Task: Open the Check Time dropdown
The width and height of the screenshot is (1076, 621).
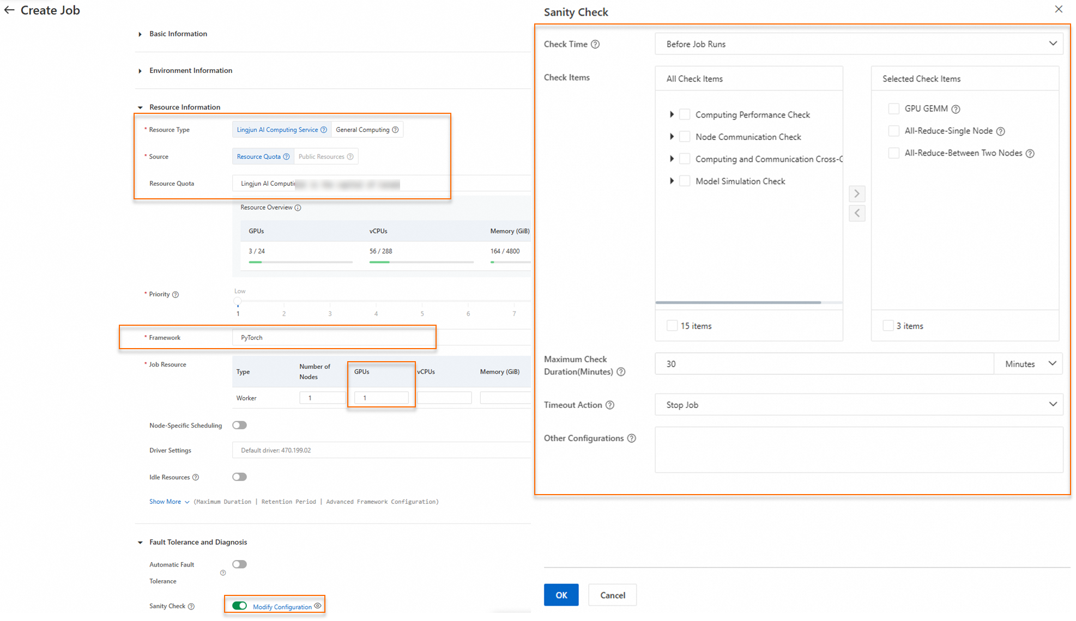Action: coord(859,44)
